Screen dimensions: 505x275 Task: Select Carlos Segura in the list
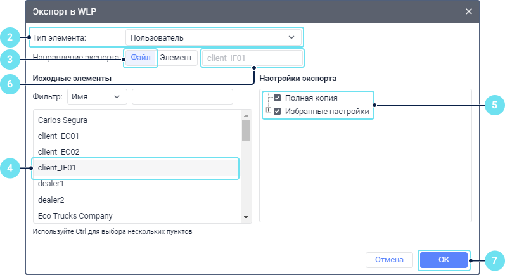[63, 120]
